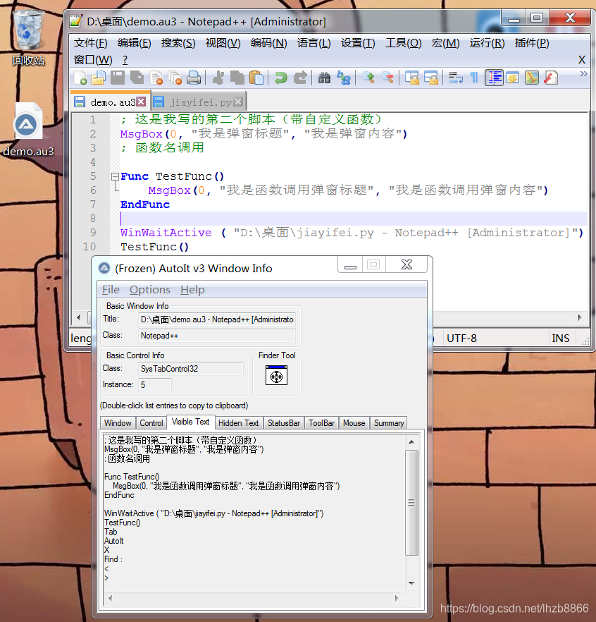Screen dimensions: 596x622
Task: Open the 插件(P) menu
Action: coord(532,43)
